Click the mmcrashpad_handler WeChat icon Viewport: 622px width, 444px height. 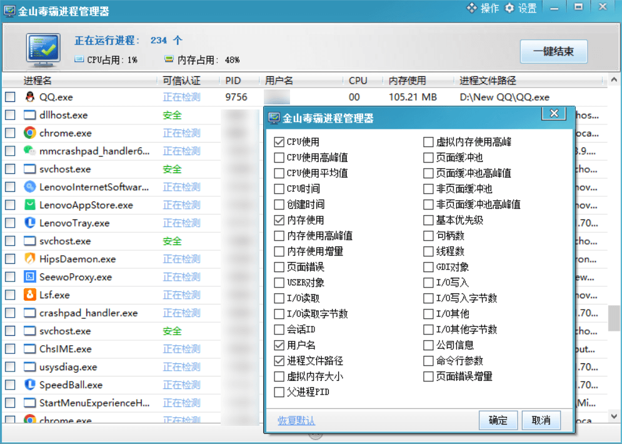(30, 151)
